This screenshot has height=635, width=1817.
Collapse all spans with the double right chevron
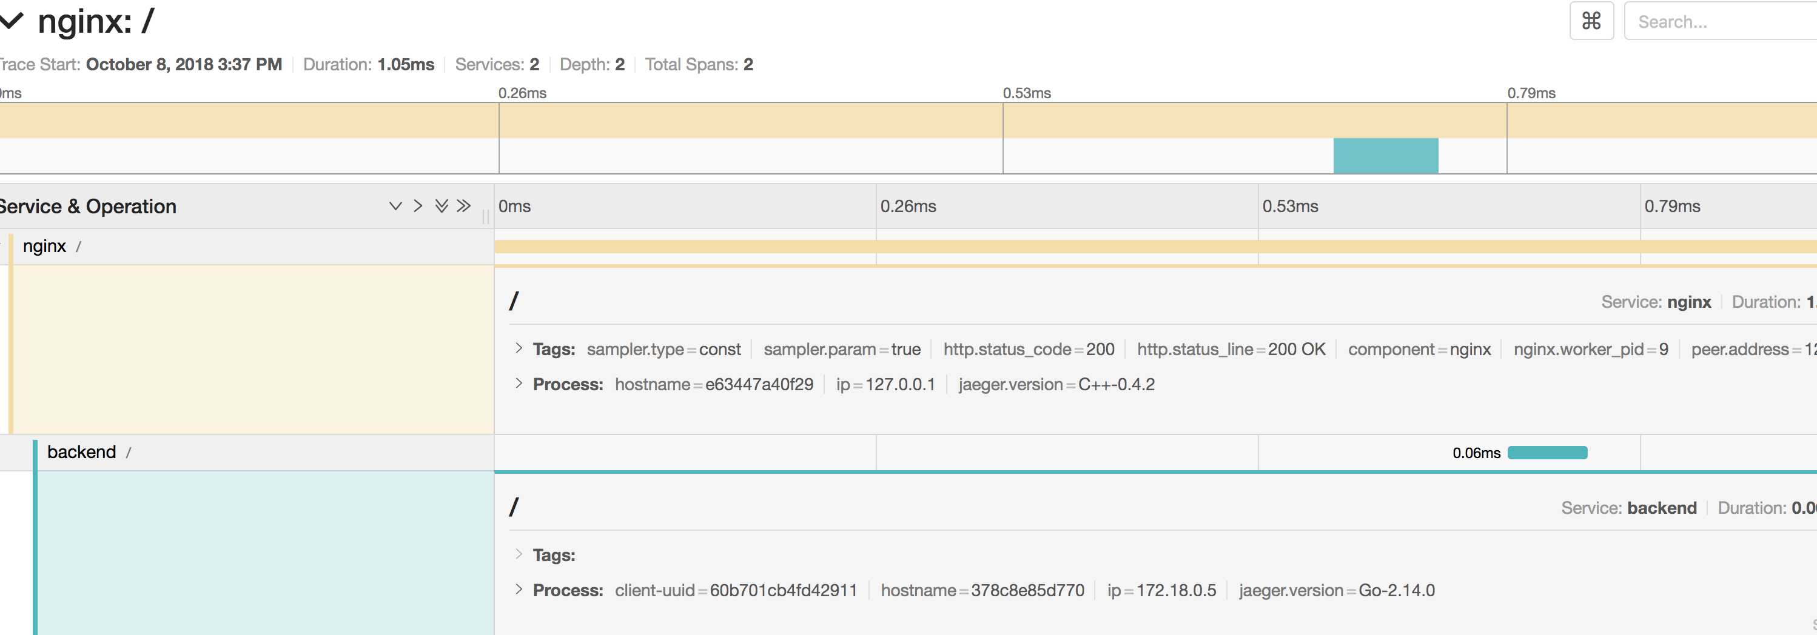[463, 206]
